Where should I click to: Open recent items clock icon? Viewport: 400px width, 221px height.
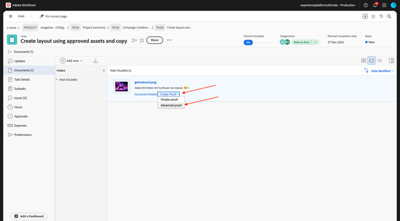(381, 16)
